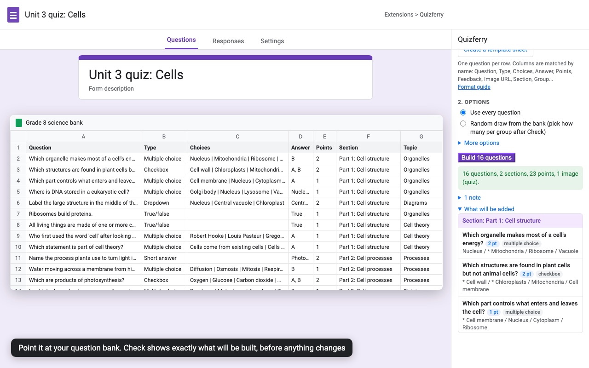Open the Settings tab

point(272,41)
